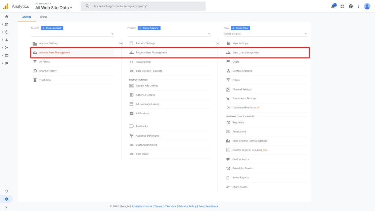Open notifications with the bell icon

tap(333, 6)
